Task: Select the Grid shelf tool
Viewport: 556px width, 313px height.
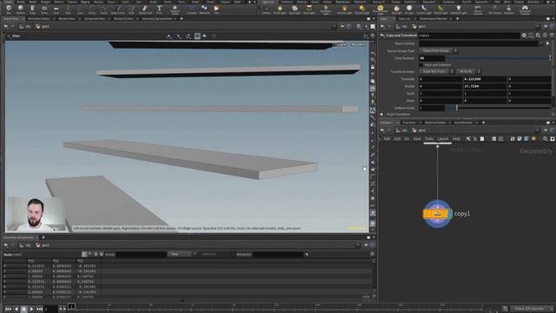Action: (56, 10)
